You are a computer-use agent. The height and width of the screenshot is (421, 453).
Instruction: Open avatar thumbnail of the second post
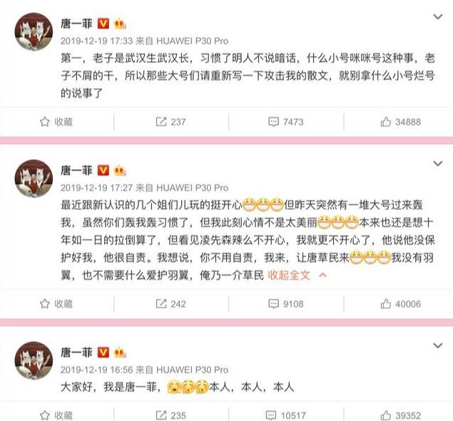pos(34,178)
